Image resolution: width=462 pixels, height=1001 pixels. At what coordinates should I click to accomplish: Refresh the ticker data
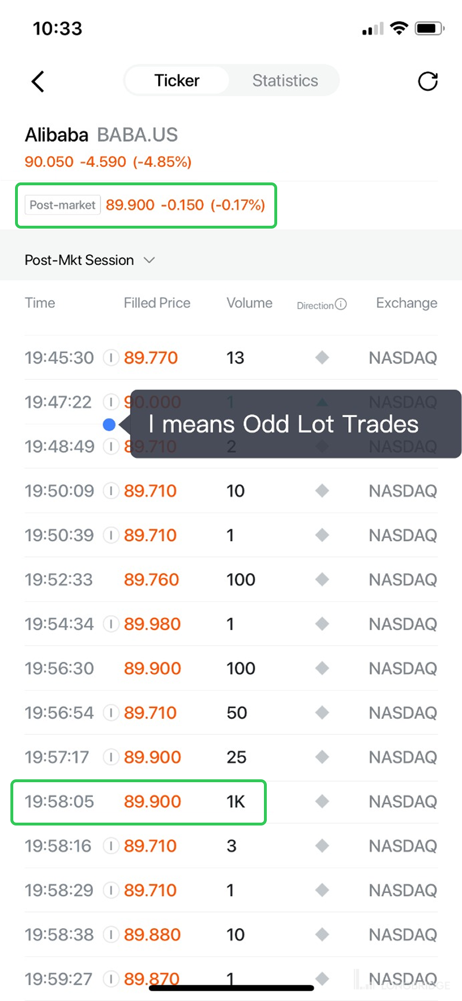(427, 81)
